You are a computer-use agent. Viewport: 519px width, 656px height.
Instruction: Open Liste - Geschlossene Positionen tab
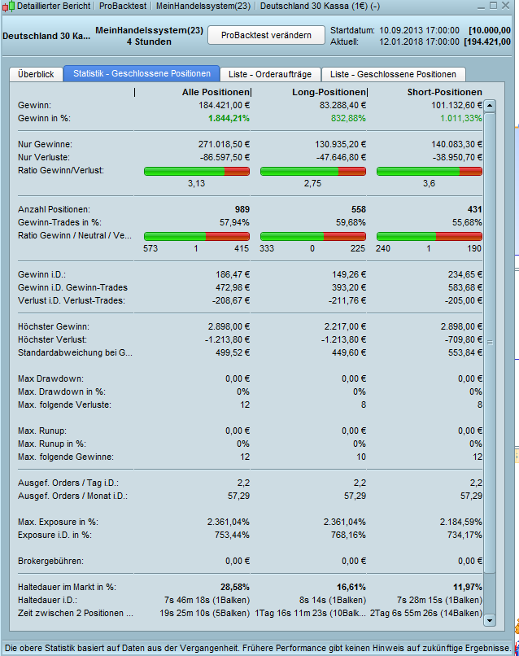point(393,74)
